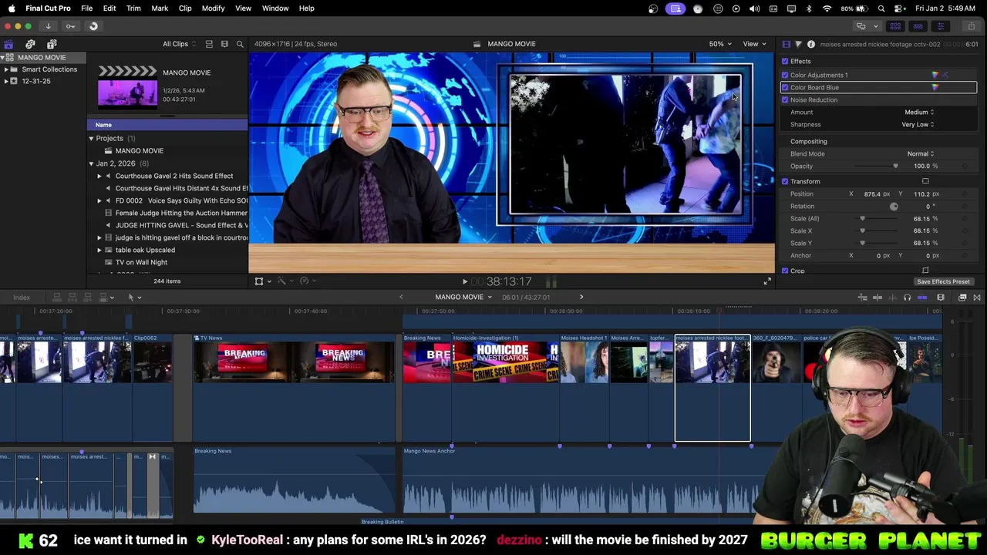This screenshot has height=555, width=987.
Task: Open the Blend Mode Normal dropdown
Action: pos(920,153)
